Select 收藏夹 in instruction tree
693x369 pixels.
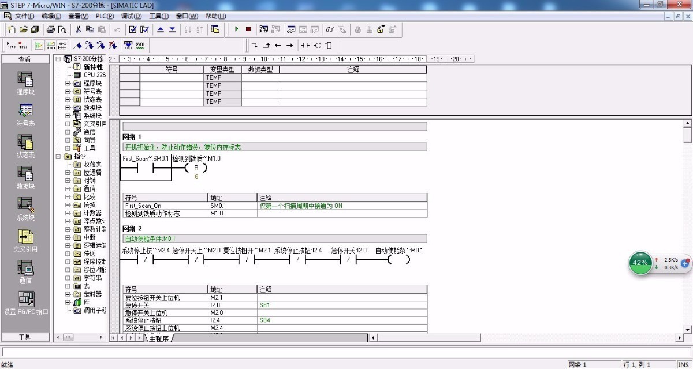(92, 164)
